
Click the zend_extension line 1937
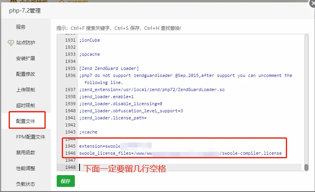click(x=152, y=90)
